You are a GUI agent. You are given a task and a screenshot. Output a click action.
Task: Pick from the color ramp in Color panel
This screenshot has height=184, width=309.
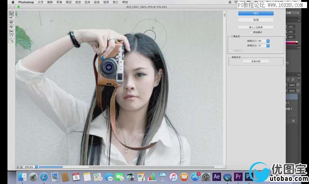(x=292, y=43)
